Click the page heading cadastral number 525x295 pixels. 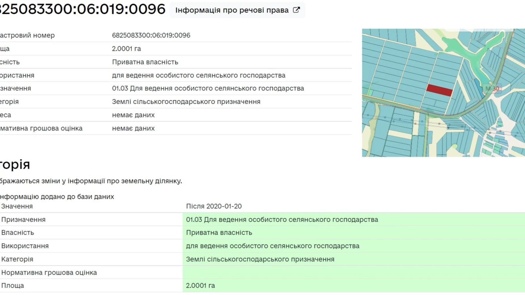[82, 9]
